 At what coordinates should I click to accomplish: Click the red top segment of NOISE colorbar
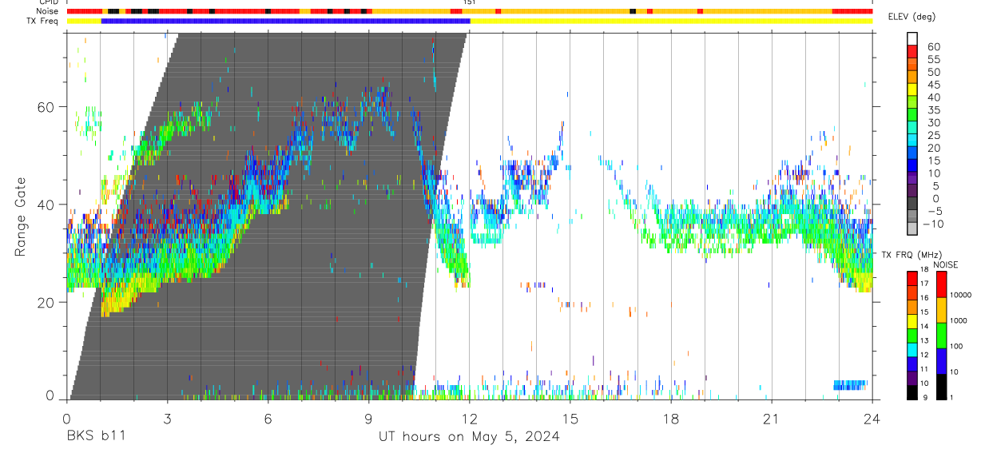(x=942, y=284)
